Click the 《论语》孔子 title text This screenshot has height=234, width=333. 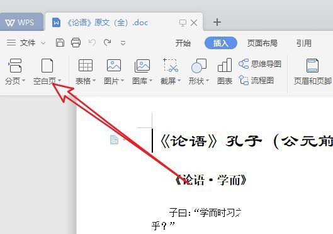coord(246,141)
